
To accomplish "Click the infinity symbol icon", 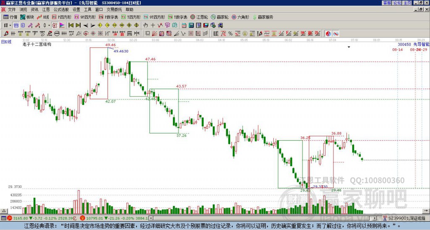I will tap(336, 34).
